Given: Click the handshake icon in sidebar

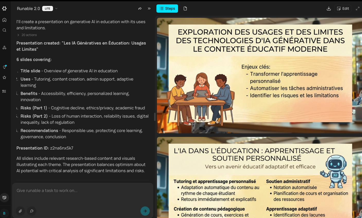Looking at the screenshot, I should point(4,198).
